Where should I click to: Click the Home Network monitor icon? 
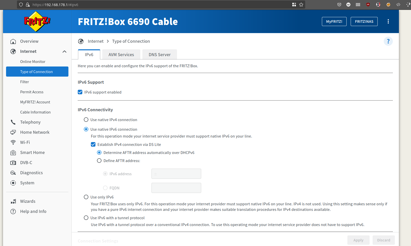click(13, 132)
